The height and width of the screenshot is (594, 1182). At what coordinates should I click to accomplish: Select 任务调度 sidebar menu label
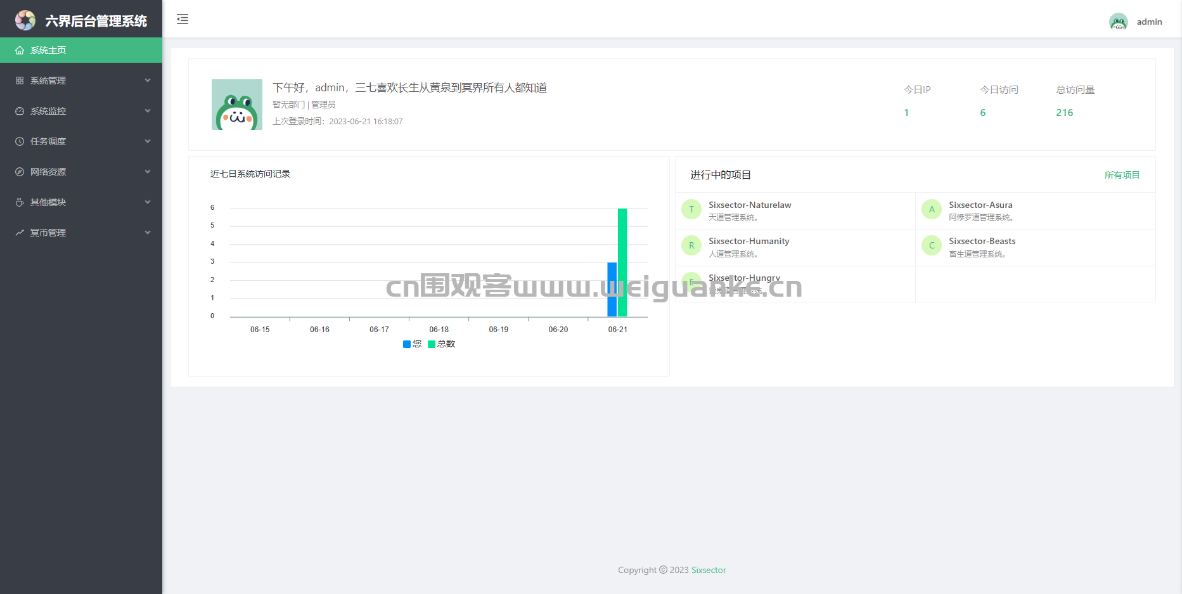pos(48,141)
